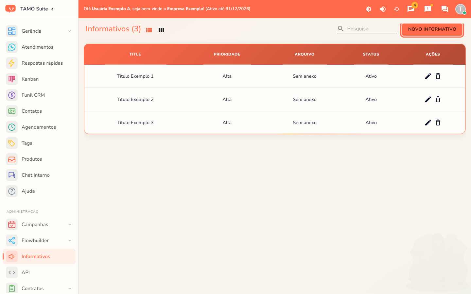Open the announcements alert bubble icon

(428, 9)
